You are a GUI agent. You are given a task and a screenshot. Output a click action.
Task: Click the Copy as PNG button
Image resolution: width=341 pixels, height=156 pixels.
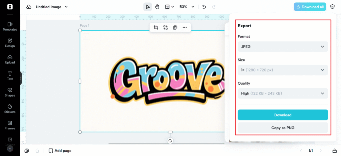click(x=282, y=128)
